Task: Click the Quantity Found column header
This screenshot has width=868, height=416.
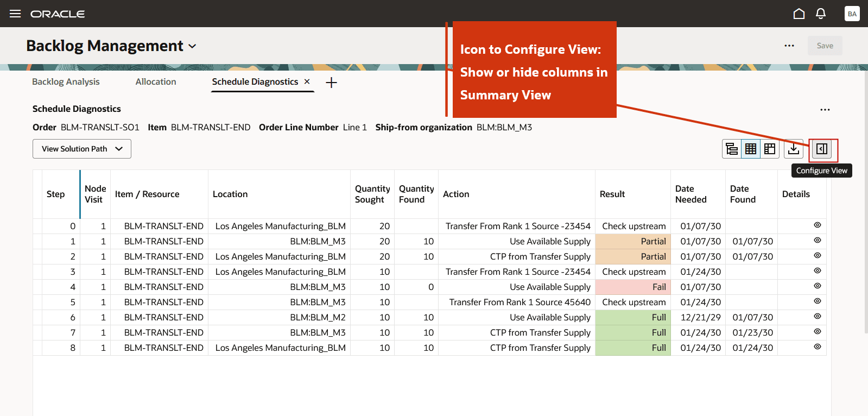Action: pos(416,194)
